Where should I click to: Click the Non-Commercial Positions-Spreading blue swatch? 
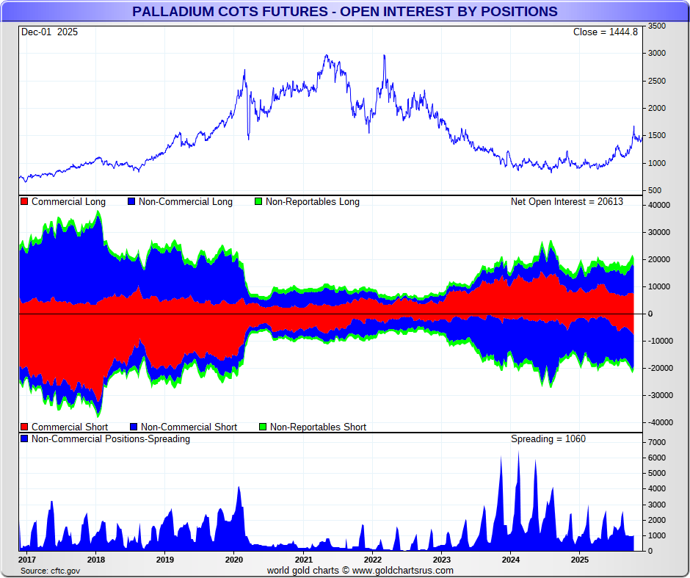tap(24, 439)
